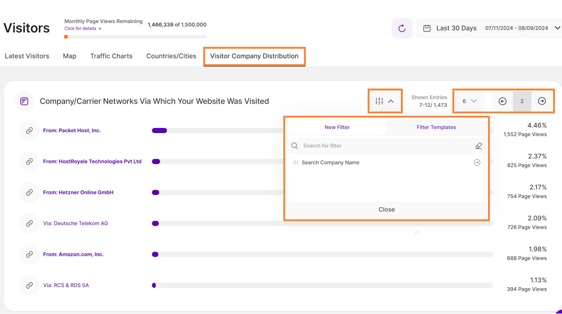This screenshot has height=314, width=562.
Task: Go to the next page arrow
Action: coord(542,101)
